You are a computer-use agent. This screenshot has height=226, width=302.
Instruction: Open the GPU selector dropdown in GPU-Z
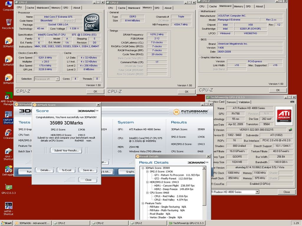click(x=257, y=192)
